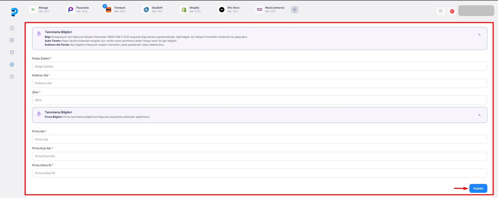Open the chat messages icon in header
498x198 pixels.
[441, 11]
